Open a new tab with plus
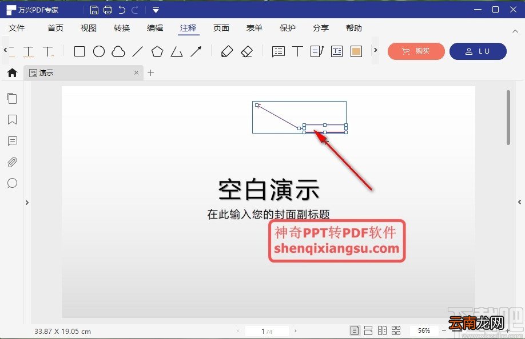The width and height of the screenshot is (525, 339). tap(150, 73)
